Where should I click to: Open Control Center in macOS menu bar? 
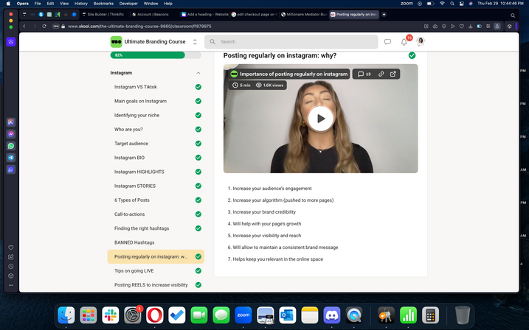pyautogui.click(x=462, y=4)
